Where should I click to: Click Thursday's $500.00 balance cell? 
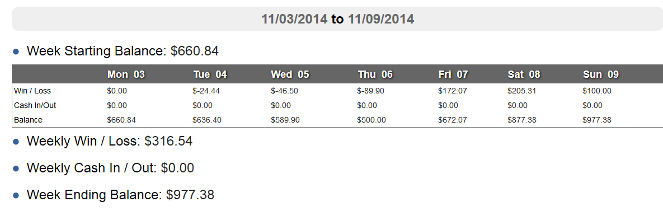(x=372, y=120)
